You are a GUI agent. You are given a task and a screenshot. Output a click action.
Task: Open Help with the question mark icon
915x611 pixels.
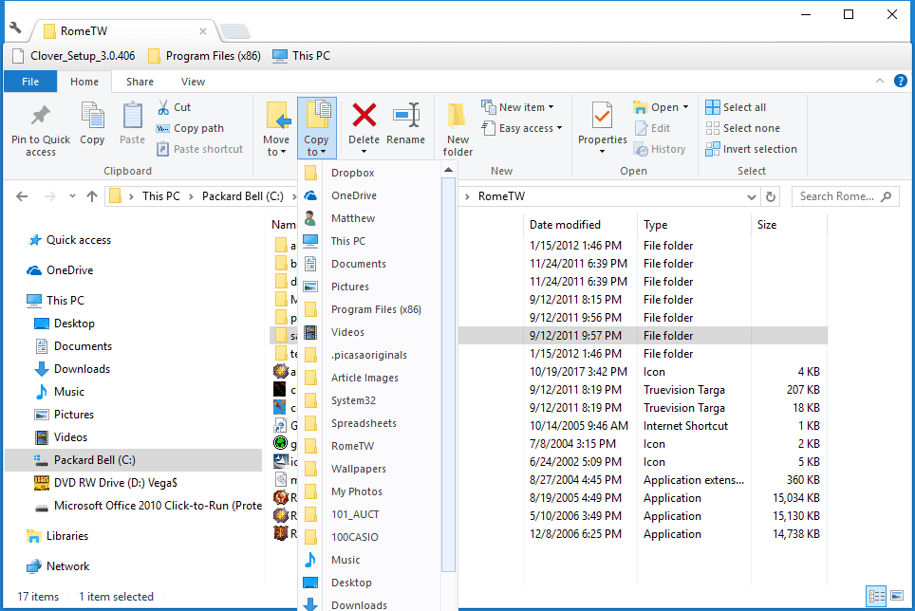(901, 81)
